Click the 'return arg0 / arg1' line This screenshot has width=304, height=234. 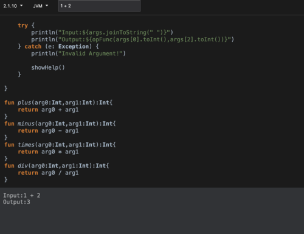point(48,173)
